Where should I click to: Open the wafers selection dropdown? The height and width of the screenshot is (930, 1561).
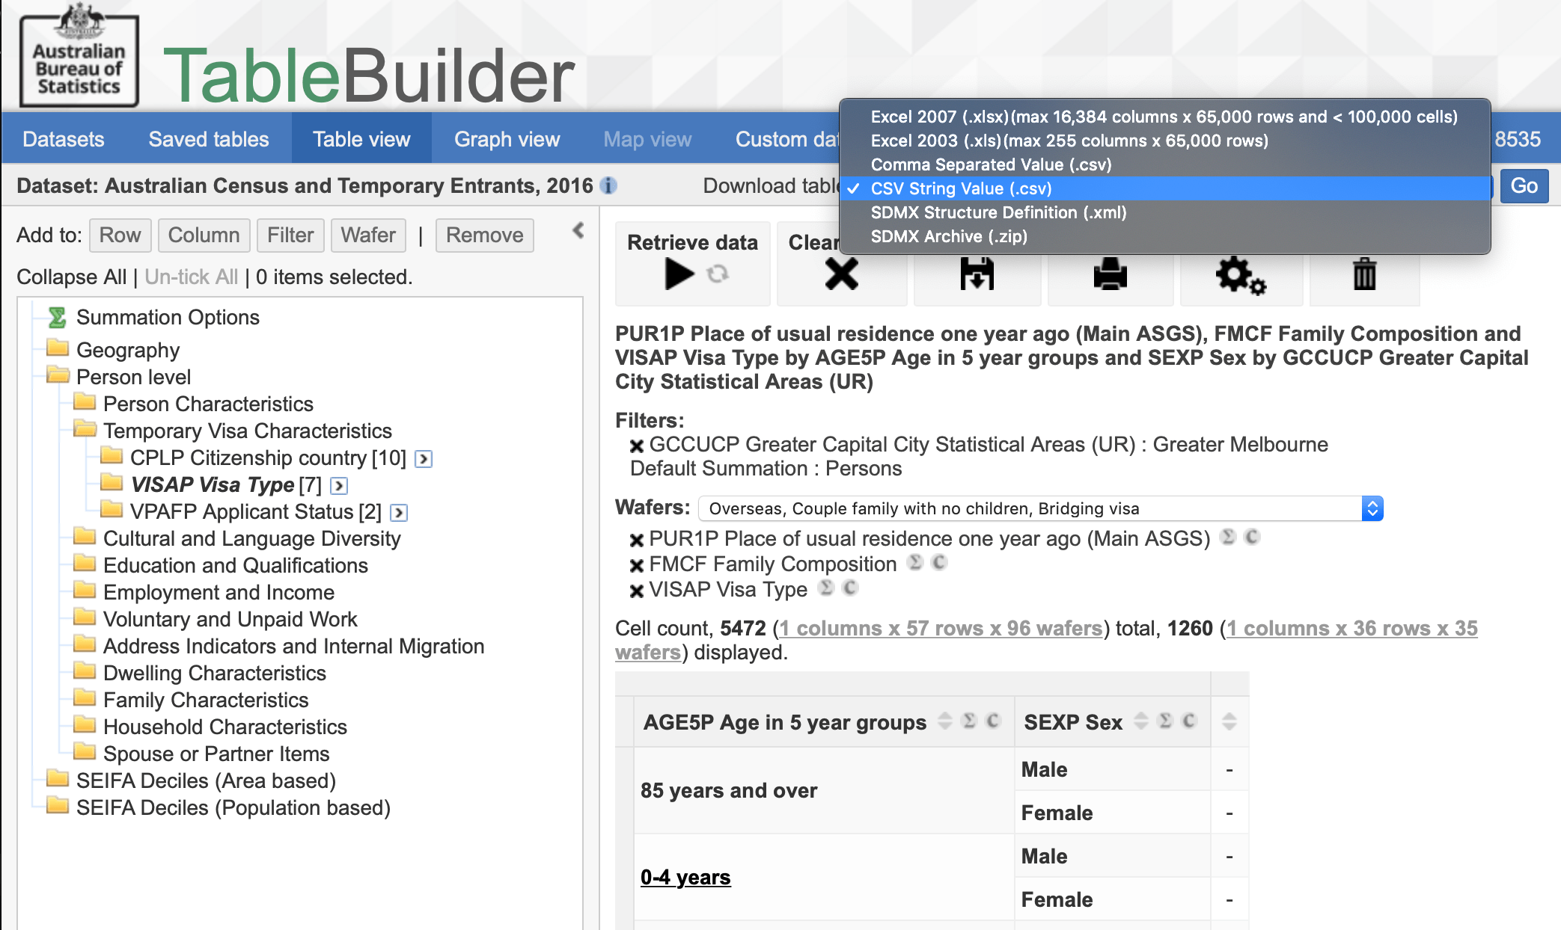coord(1372,508)
